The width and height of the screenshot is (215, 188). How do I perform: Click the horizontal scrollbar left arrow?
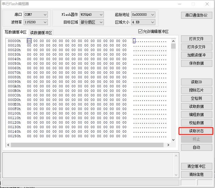(8, 145)
